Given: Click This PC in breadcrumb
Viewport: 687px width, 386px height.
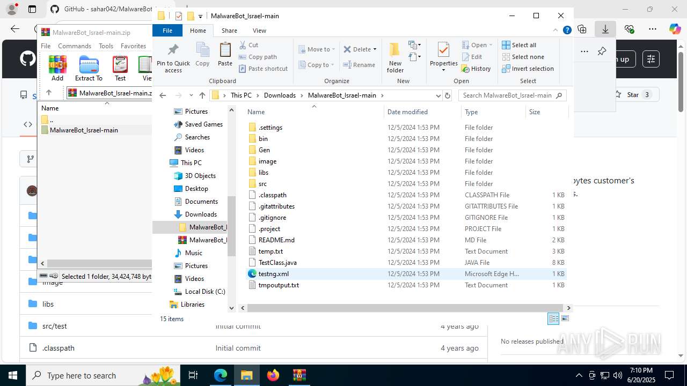Looking at the screenshot, I should point(241,95).
